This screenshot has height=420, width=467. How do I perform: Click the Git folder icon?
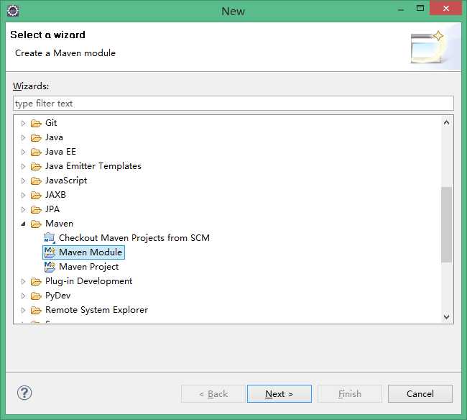tap(36, 123)
